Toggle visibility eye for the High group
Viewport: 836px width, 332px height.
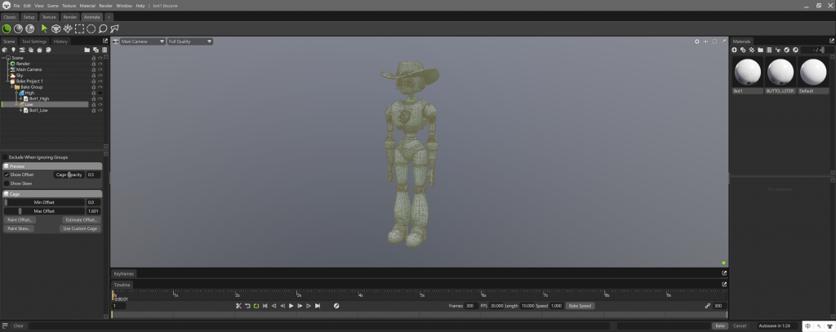(x=100, y=93)
